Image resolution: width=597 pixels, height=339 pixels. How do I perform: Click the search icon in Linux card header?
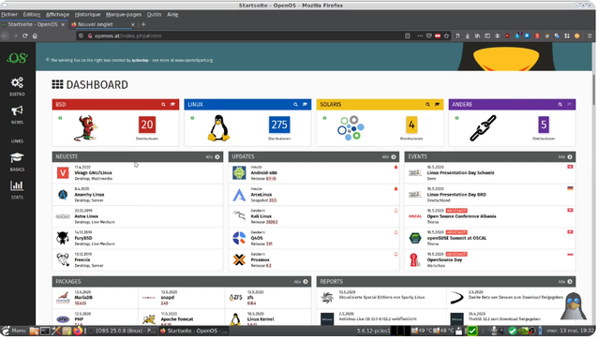pyautogui.click(x=295, y=104)
